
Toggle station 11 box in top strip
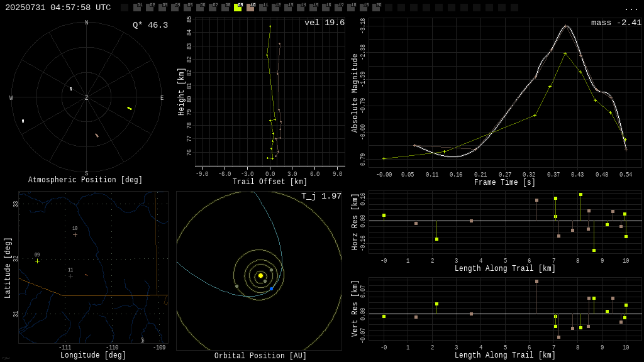262,8
